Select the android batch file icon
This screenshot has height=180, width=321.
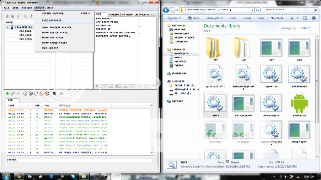[x=271, y=74]
